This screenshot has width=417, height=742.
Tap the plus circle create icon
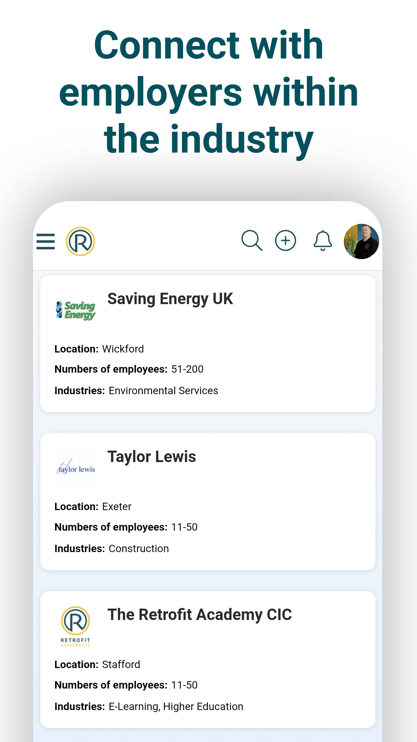tap(285, 241)
